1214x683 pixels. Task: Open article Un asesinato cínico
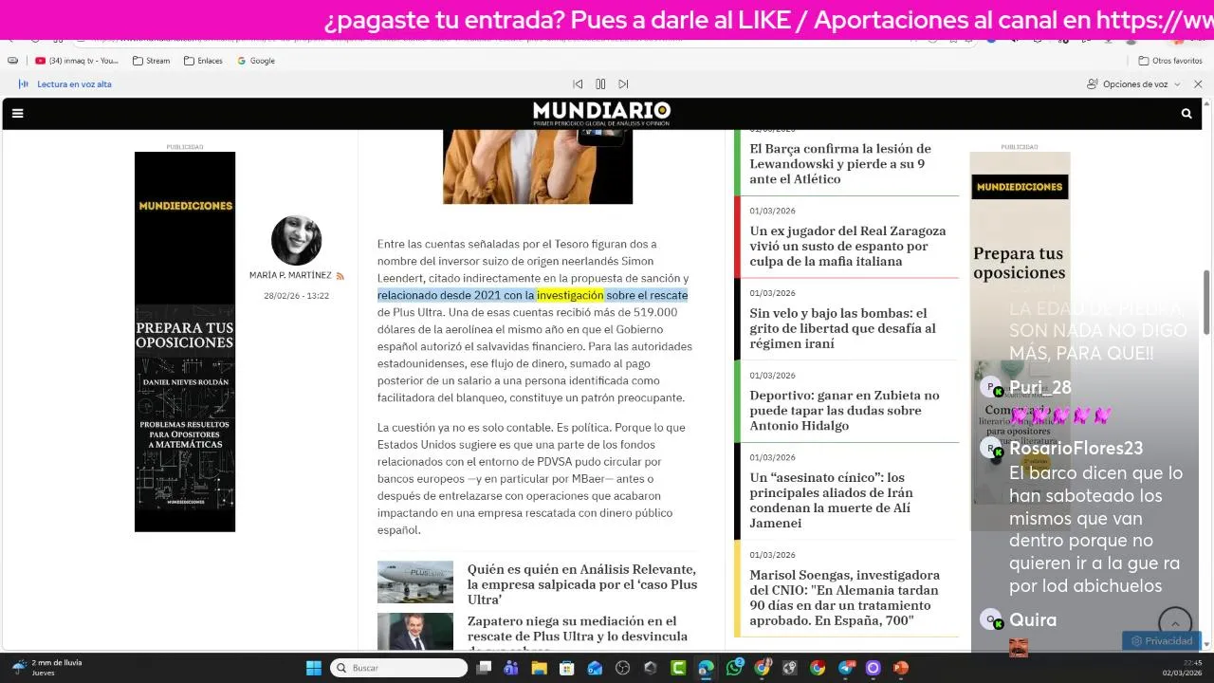coord(831,500)
